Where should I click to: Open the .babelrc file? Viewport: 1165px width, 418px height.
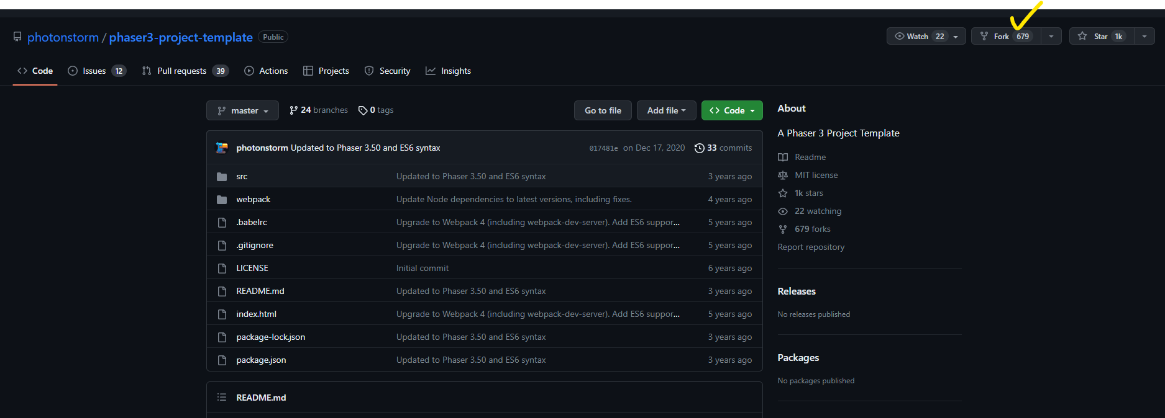(252, 223)
